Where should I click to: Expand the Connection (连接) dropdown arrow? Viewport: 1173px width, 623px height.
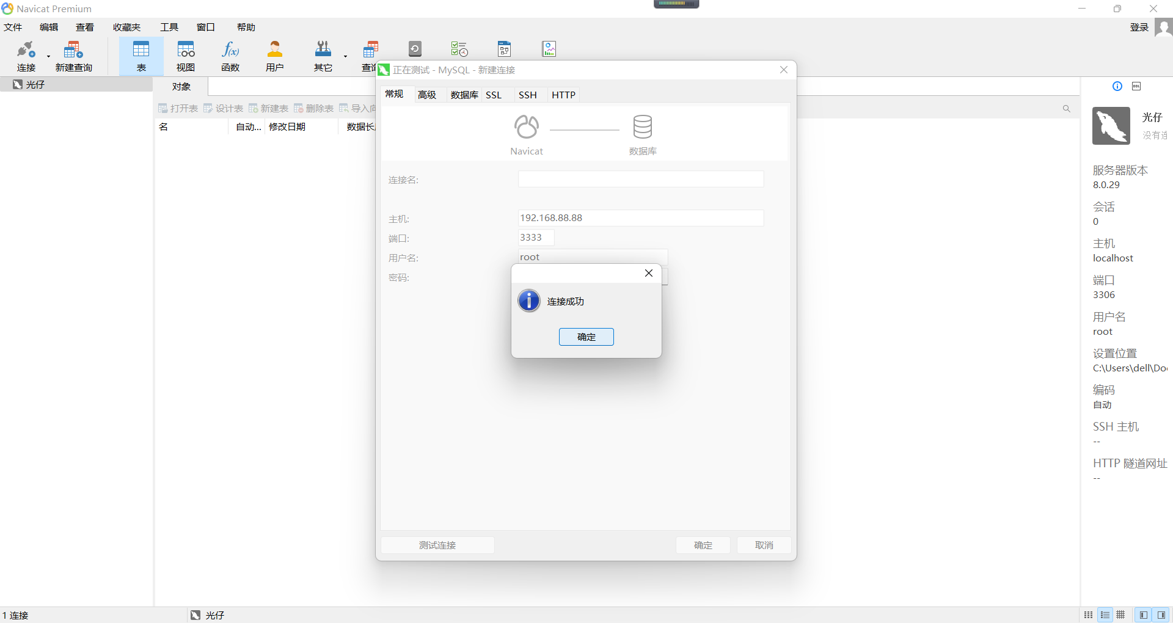tap(48, 56)
